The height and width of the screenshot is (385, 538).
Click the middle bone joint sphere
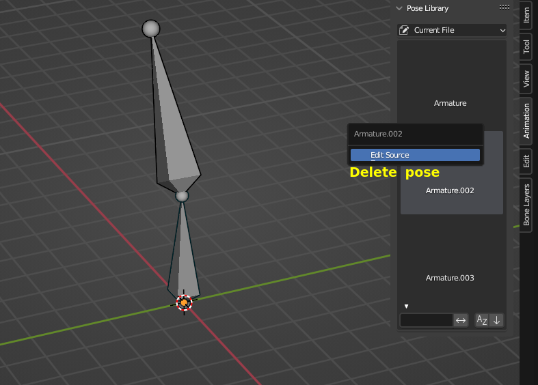(182, 196)
